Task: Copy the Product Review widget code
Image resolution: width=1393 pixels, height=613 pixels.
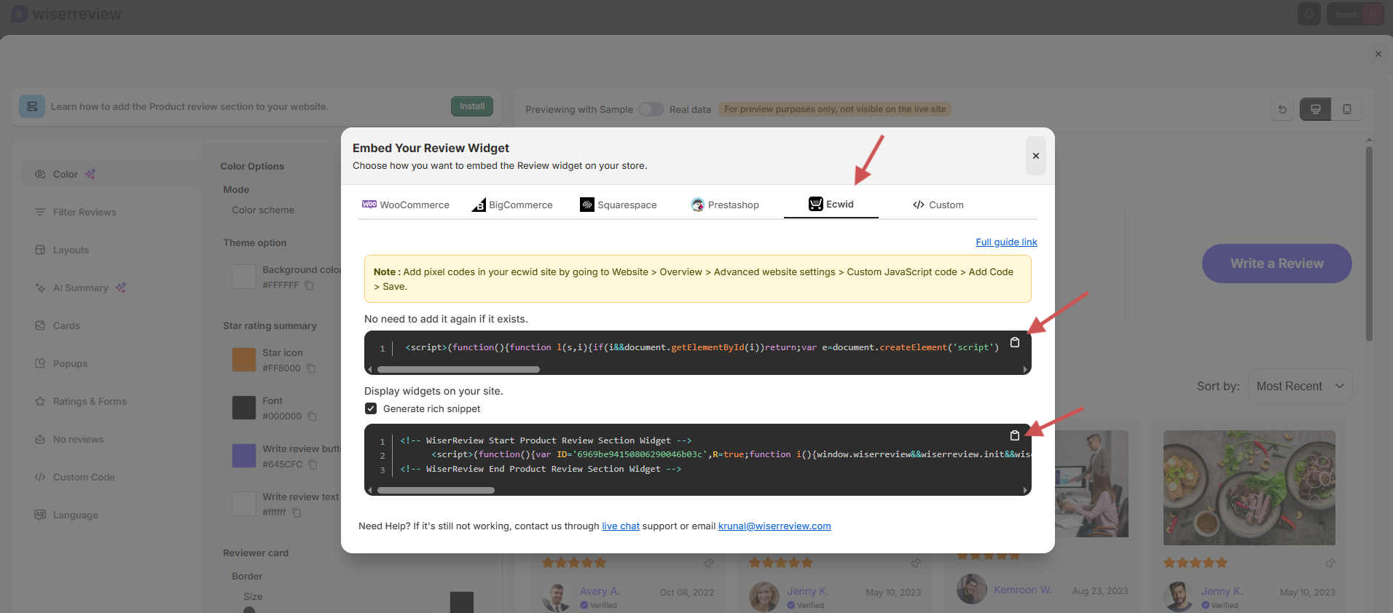Action: (x=1014, y=435)
